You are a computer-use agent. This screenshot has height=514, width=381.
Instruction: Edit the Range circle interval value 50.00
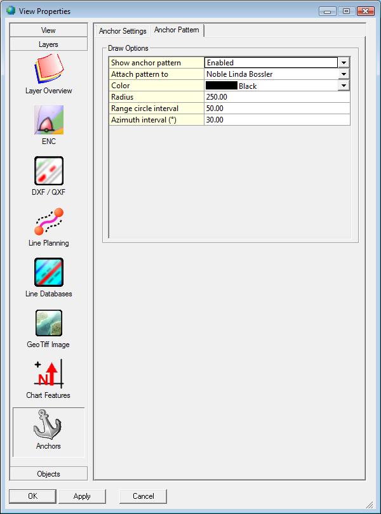point(277,109)
